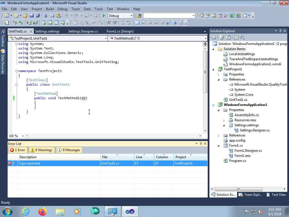289x217 pixels.
Task: Click the Solution Explorer horizontal scrollbar
Action: (x=238, y=189)
